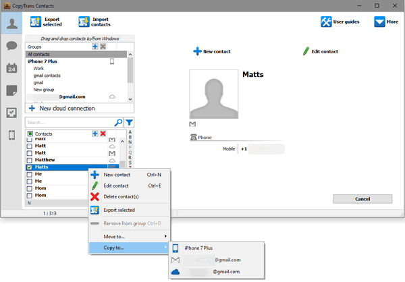
Task: Click the cloud icon beside the gmail.com group
Action: coord(112,96)
